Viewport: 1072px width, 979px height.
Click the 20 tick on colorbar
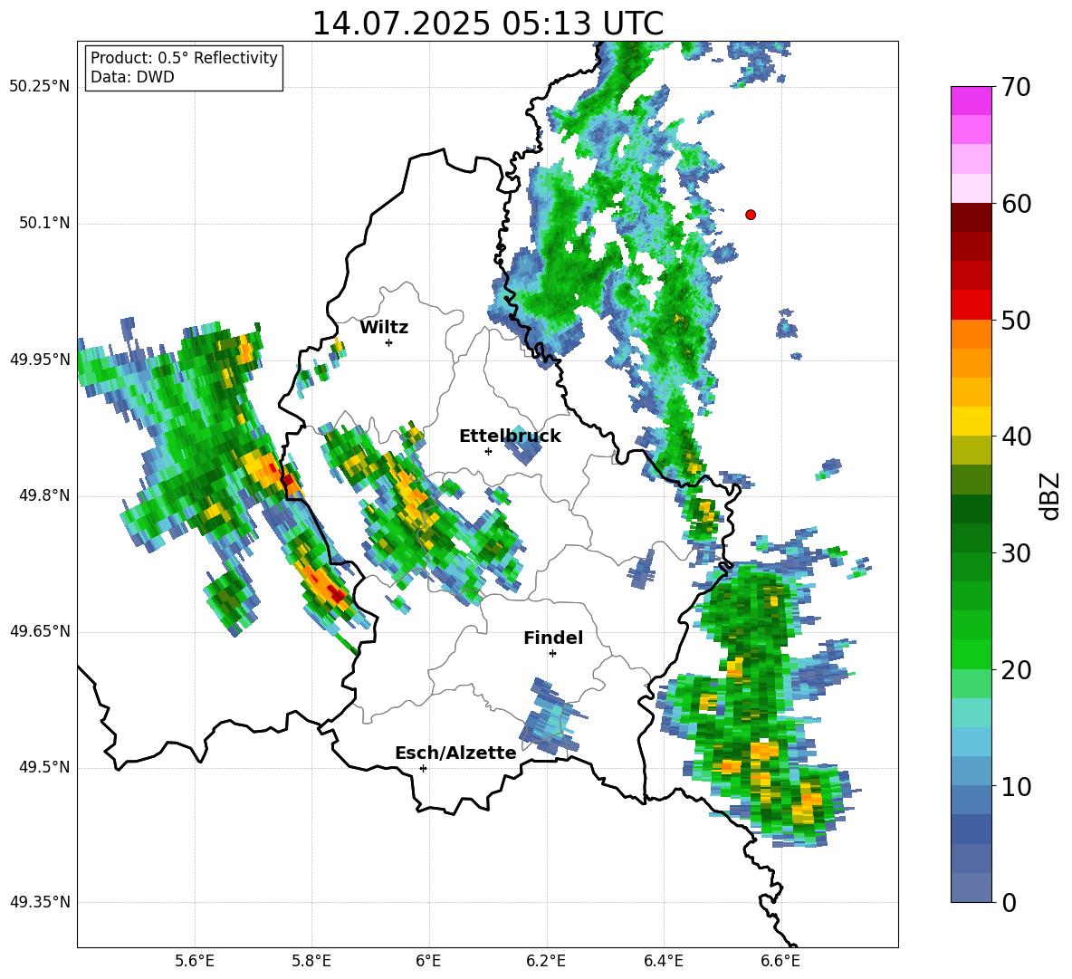1016,669
